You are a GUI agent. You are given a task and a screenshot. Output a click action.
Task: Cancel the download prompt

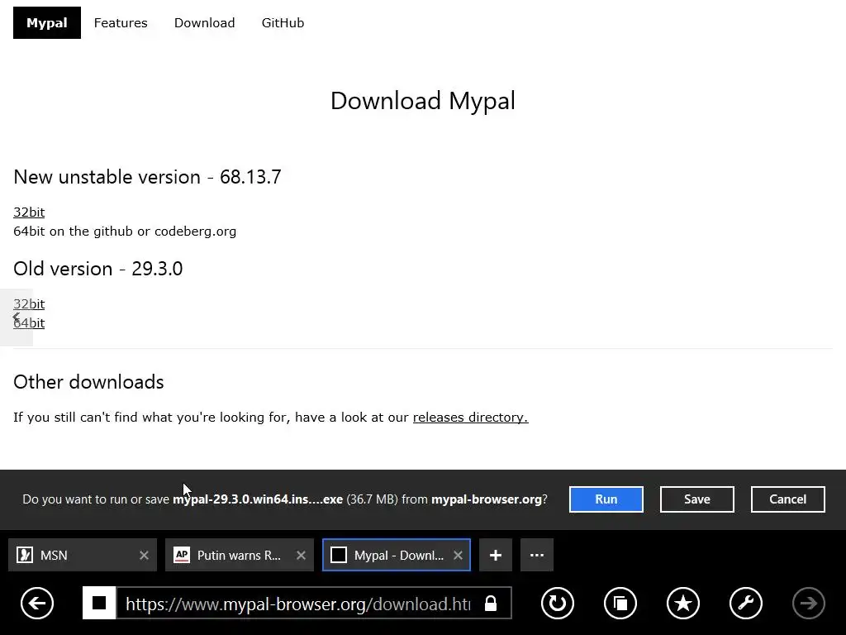[x=787, y=499]
